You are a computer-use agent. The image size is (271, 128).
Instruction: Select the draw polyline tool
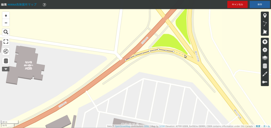pyautogui.click(x=265, y=24)
